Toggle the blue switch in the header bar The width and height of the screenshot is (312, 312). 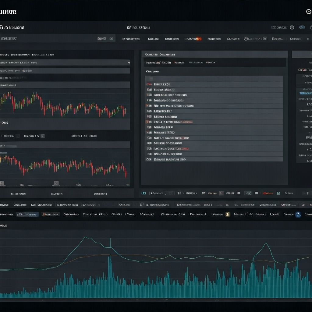click(x=302, y=27)
